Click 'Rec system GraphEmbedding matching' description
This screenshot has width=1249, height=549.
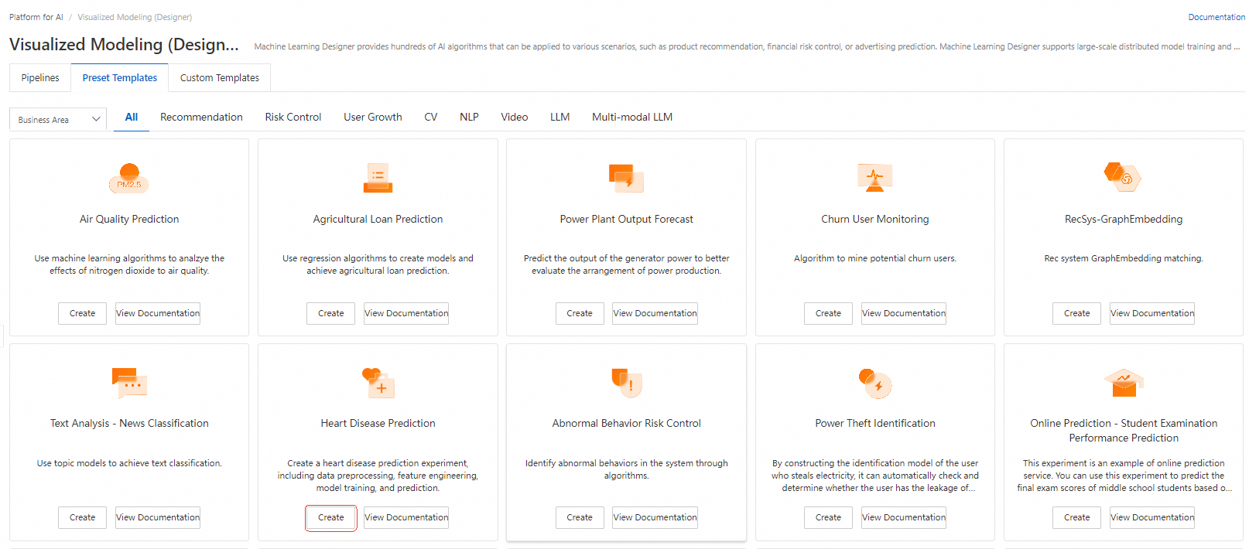click(1124, 258)
